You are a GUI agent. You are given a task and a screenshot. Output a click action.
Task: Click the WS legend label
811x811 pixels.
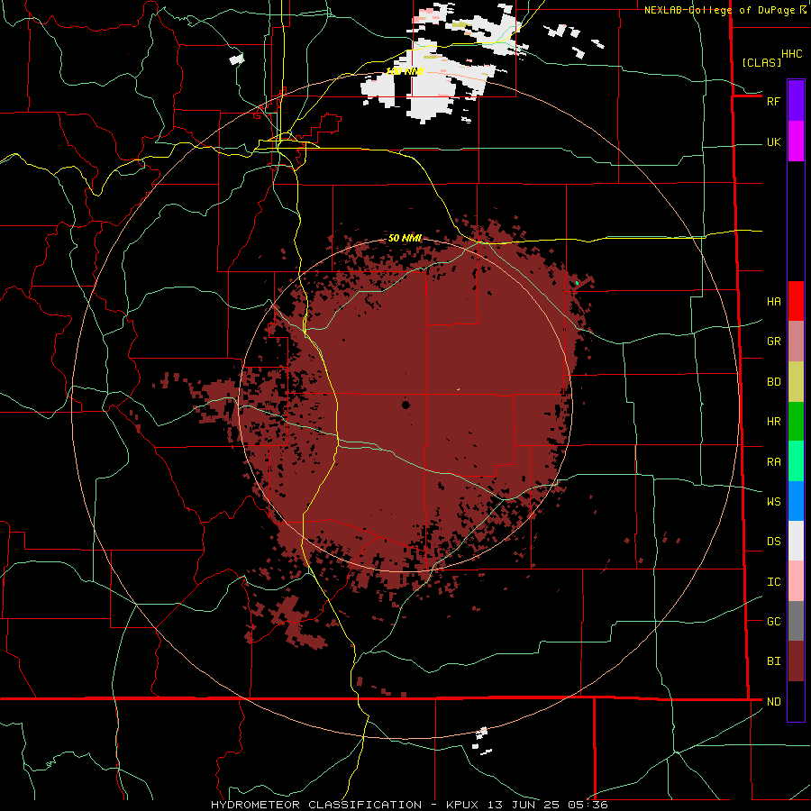click(773, 502)
